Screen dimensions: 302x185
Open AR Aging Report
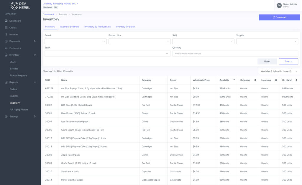click(x=19, y=110)
